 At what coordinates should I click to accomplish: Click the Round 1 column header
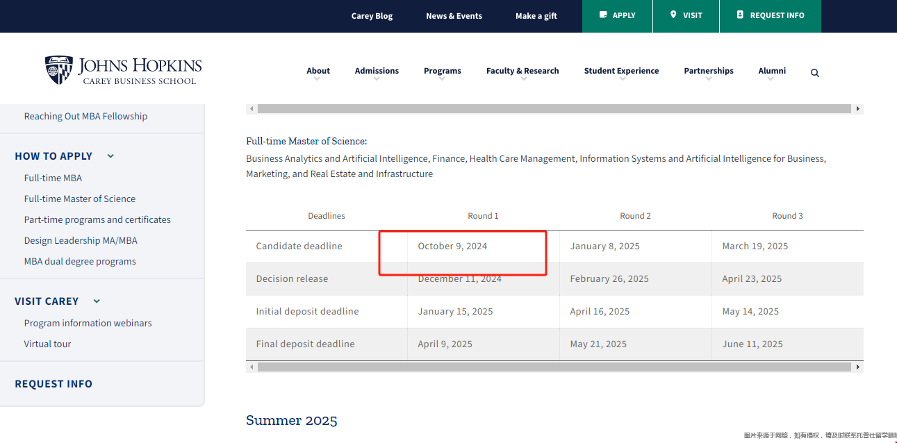tap(484, 216)
